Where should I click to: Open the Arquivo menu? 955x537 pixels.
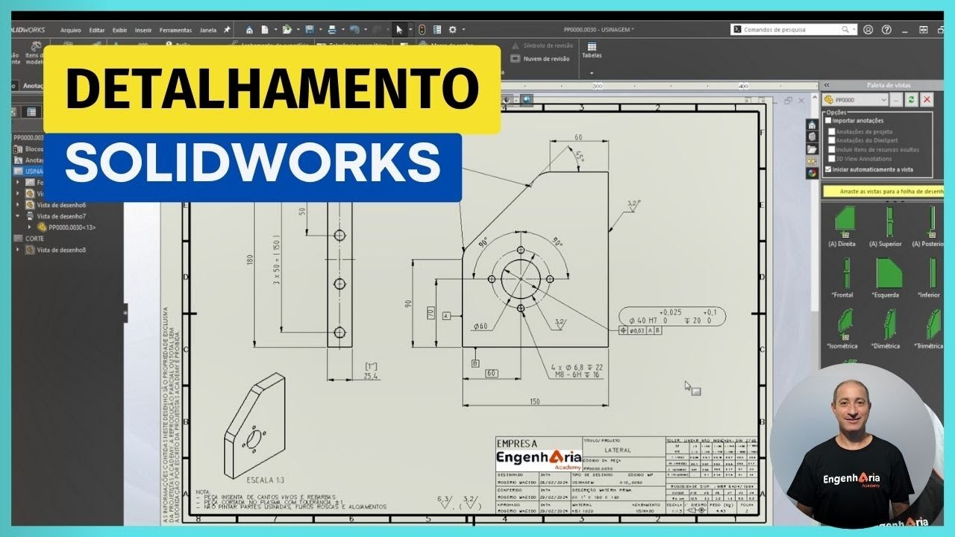tap(71, 31)
